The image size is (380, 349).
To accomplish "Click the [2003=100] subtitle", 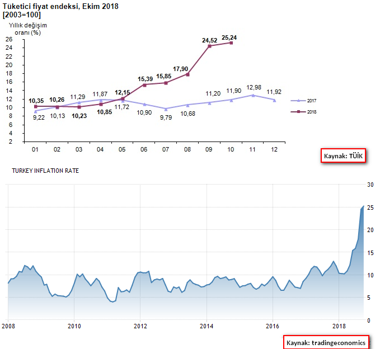I will click(22, 15).
